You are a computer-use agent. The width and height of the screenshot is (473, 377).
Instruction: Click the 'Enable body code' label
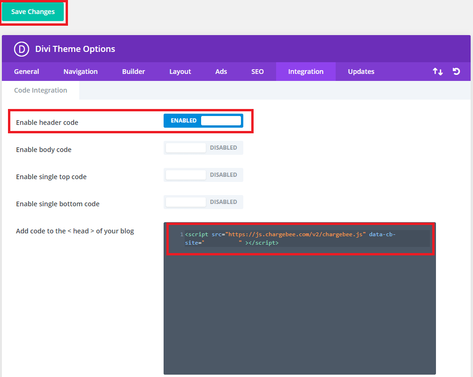[x=44, y=150]
